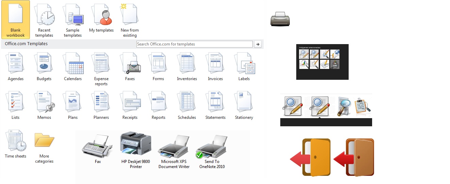The width and height of the screenshot is (450, 184).
Task: Open the Calendars template category
Action: [73, 67]
